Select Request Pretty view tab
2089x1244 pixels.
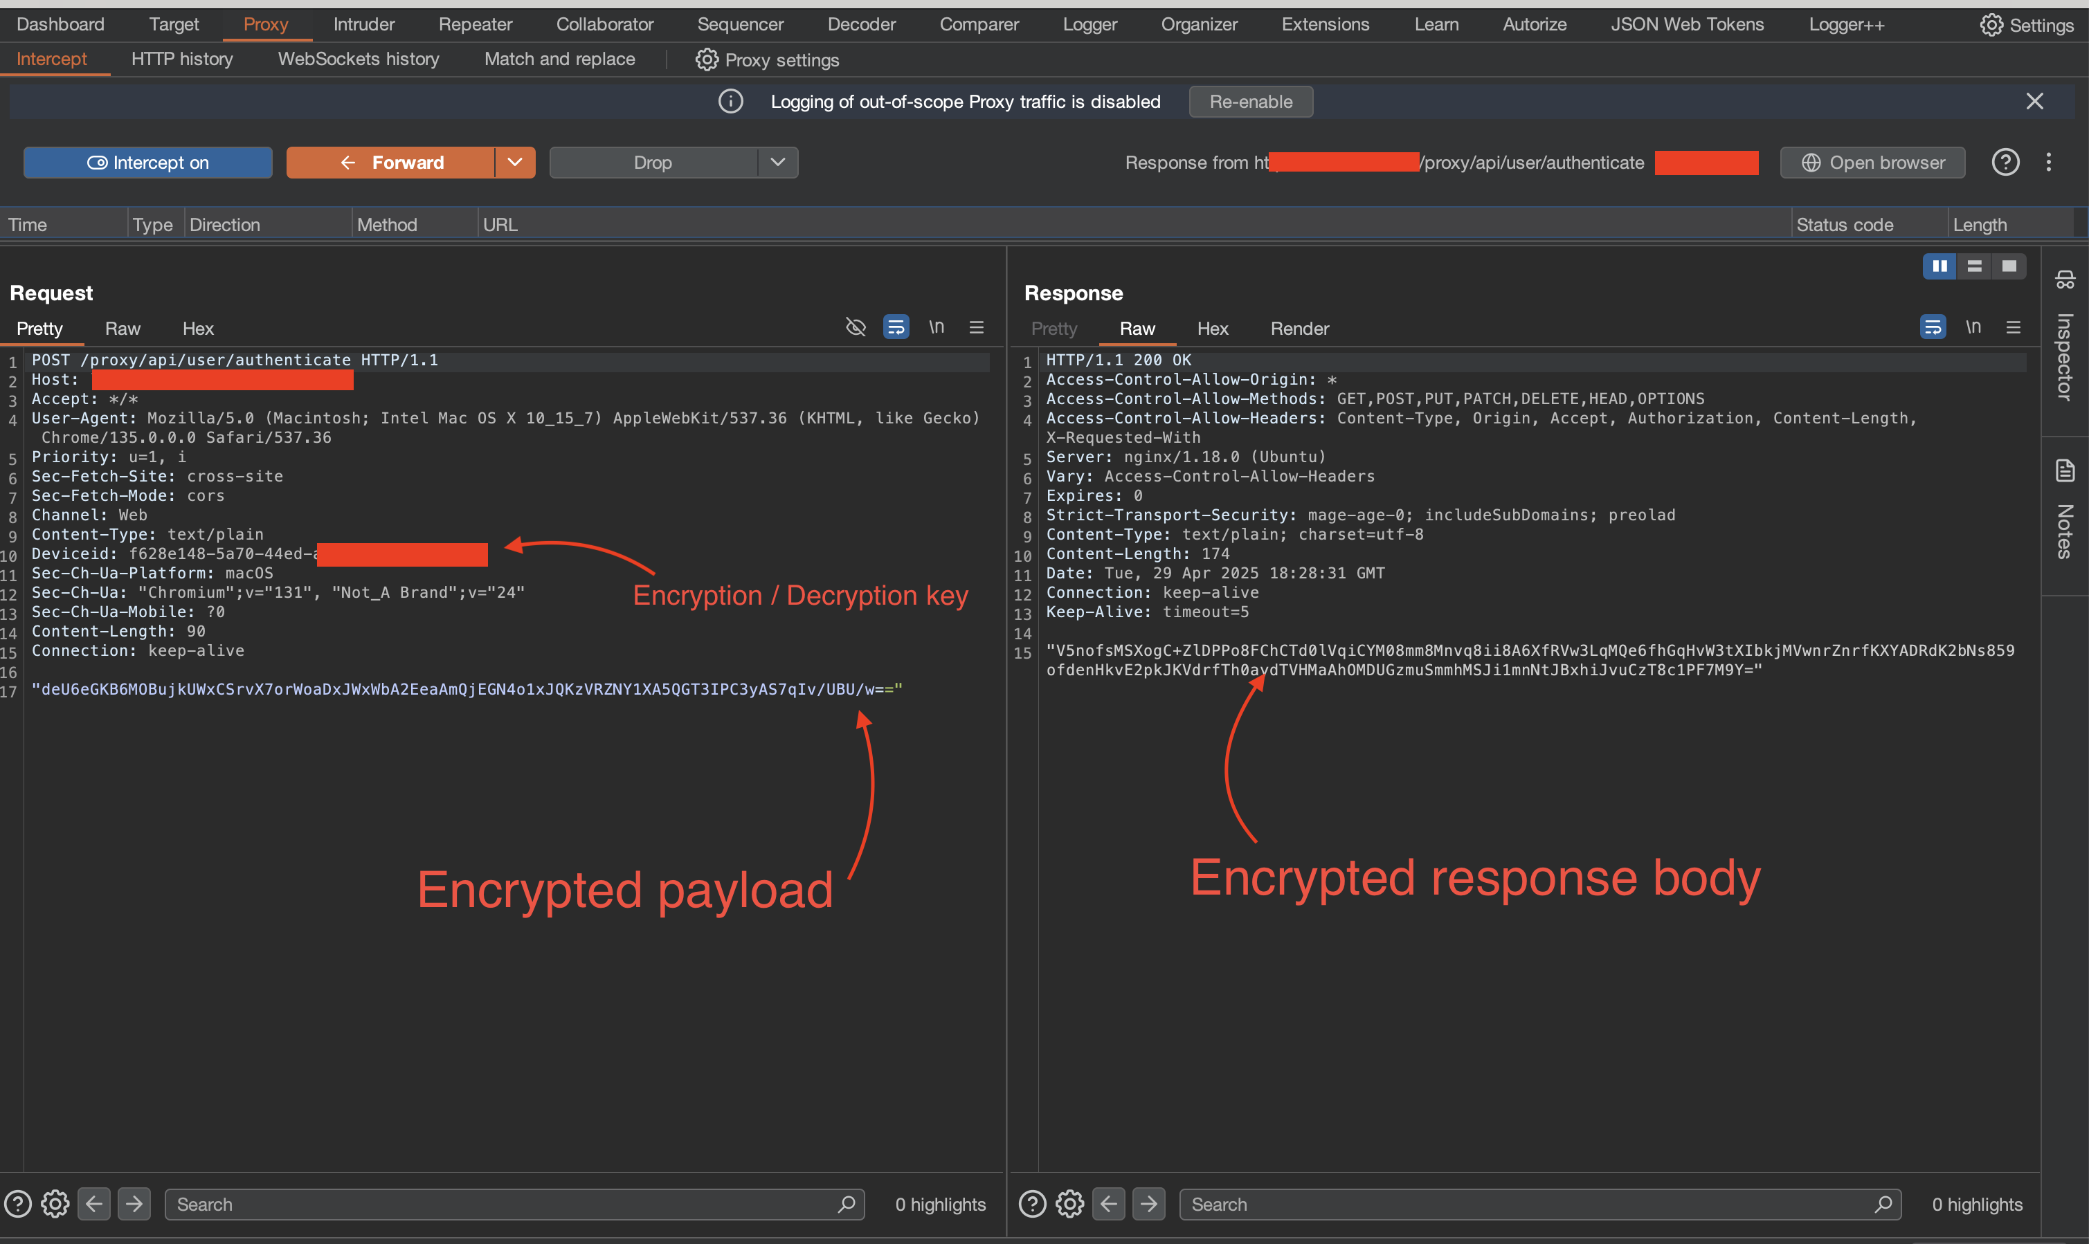pos(39,329)
